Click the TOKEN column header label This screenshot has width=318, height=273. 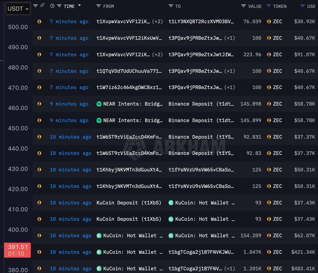pyautogui.click(x=280, y=6)
